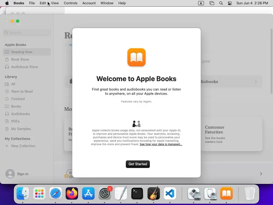
Task: Open App Store from the Dock
Action: click(88, 194)
